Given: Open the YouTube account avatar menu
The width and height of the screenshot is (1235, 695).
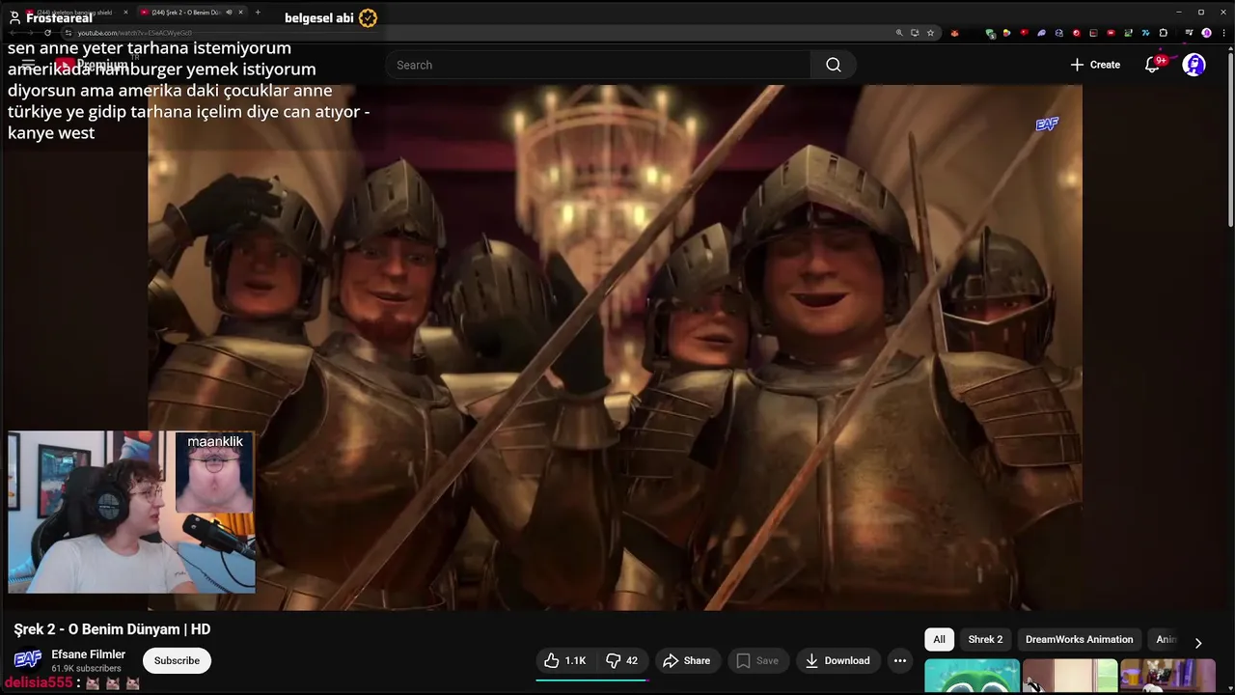Looking at the screenshot, I should point(1194,65).
